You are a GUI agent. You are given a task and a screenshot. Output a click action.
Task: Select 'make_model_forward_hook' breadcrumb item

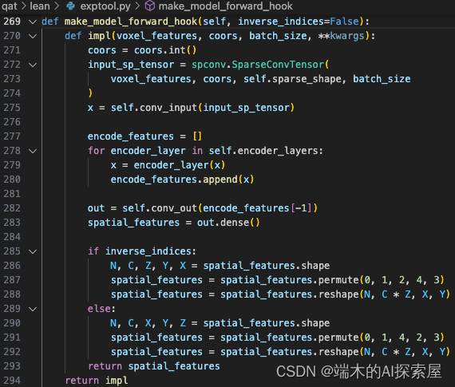point(225,6)
